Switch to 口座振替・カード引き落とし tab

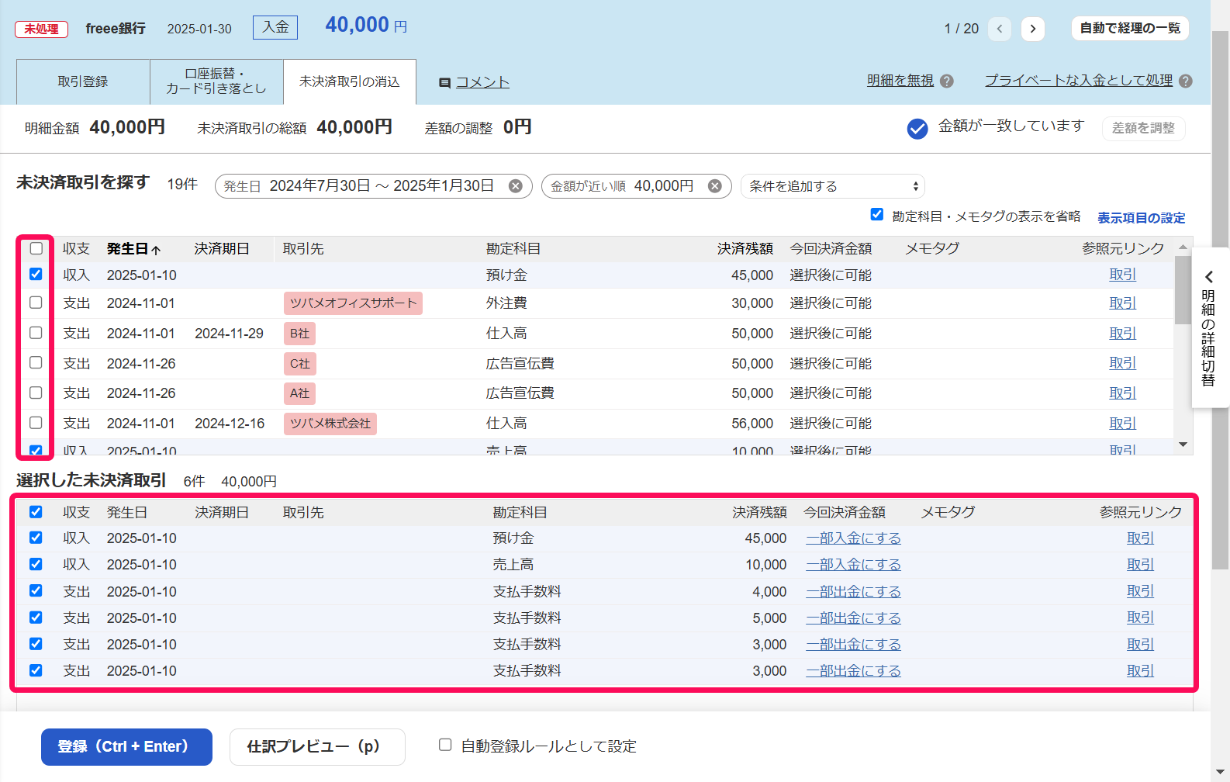(216, 81)
